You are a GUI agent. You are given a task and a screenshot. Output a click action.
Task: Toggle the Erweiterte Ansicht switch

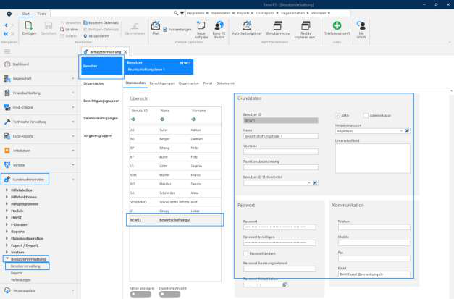[169, 294]
